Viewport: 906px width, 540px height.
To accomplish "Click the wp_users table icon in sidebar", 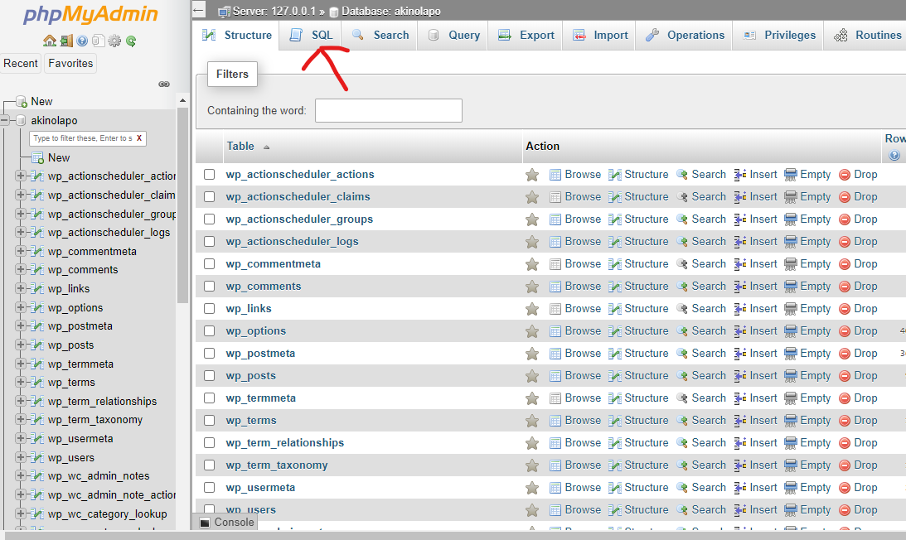I will click(x=37, y=457).
